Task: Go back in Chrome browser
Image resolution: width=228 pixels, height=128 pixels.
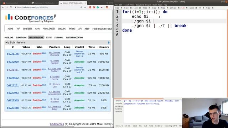Action: tap(3, 7)
